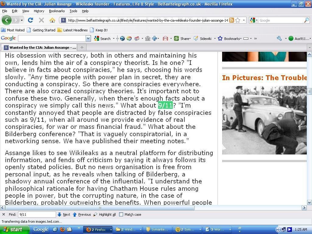Click the search magnifier in Google search box

(307, 20)
